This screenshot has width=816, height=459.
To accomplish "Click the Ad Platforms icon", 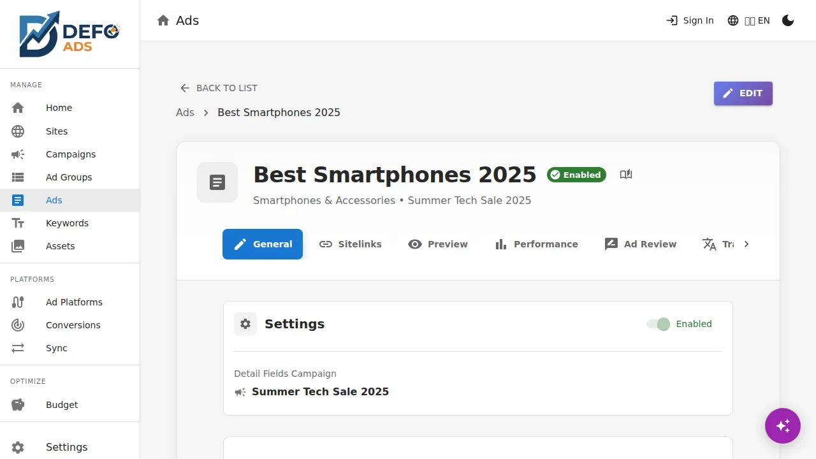I will click(18, 302).
